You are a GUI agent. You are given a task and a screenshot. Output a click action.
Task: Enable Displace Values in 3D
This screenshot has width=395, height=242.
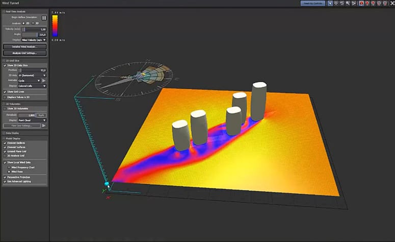(5, 97)
